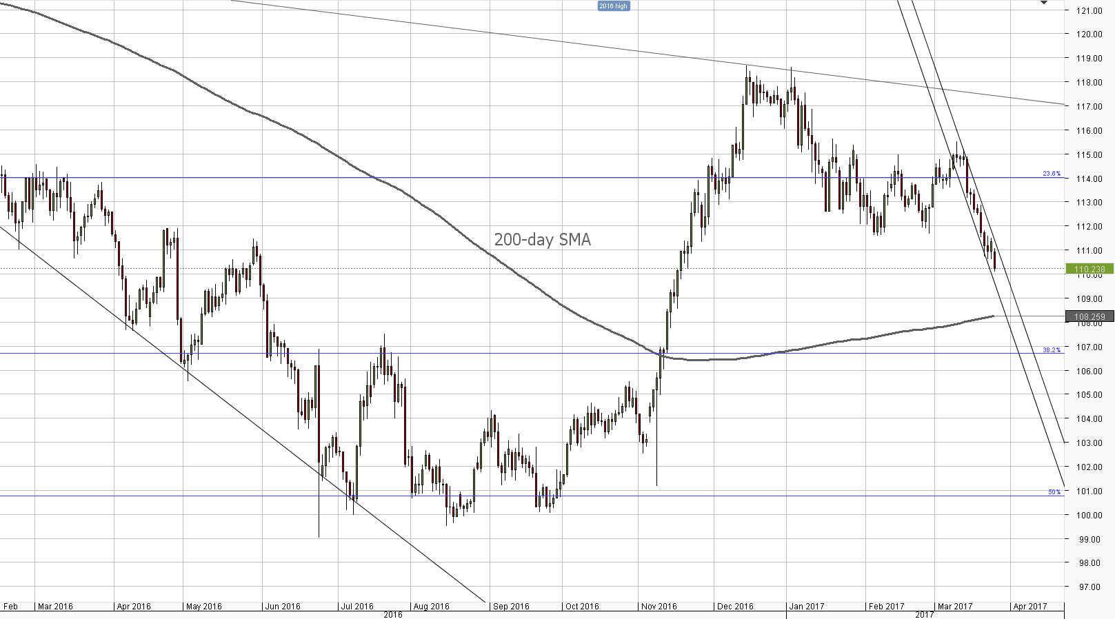Click the '2016 high' label tag
The height and width of the screenshot is (619, 1115).
[x=613, y=6]
